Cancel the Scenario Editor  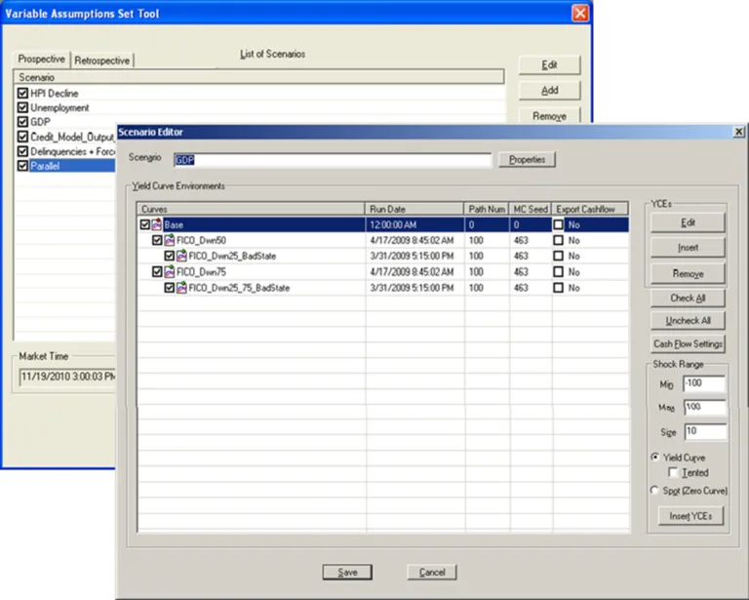click(432, 572)
